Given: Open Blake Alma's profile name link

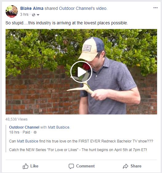Looking at the screenshot, I should point(32,8).
